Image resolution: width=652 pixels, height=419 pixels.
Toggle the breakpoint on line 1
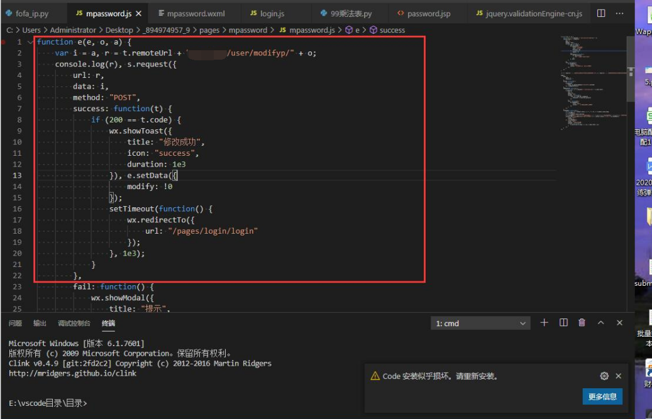tap(4, 42)
